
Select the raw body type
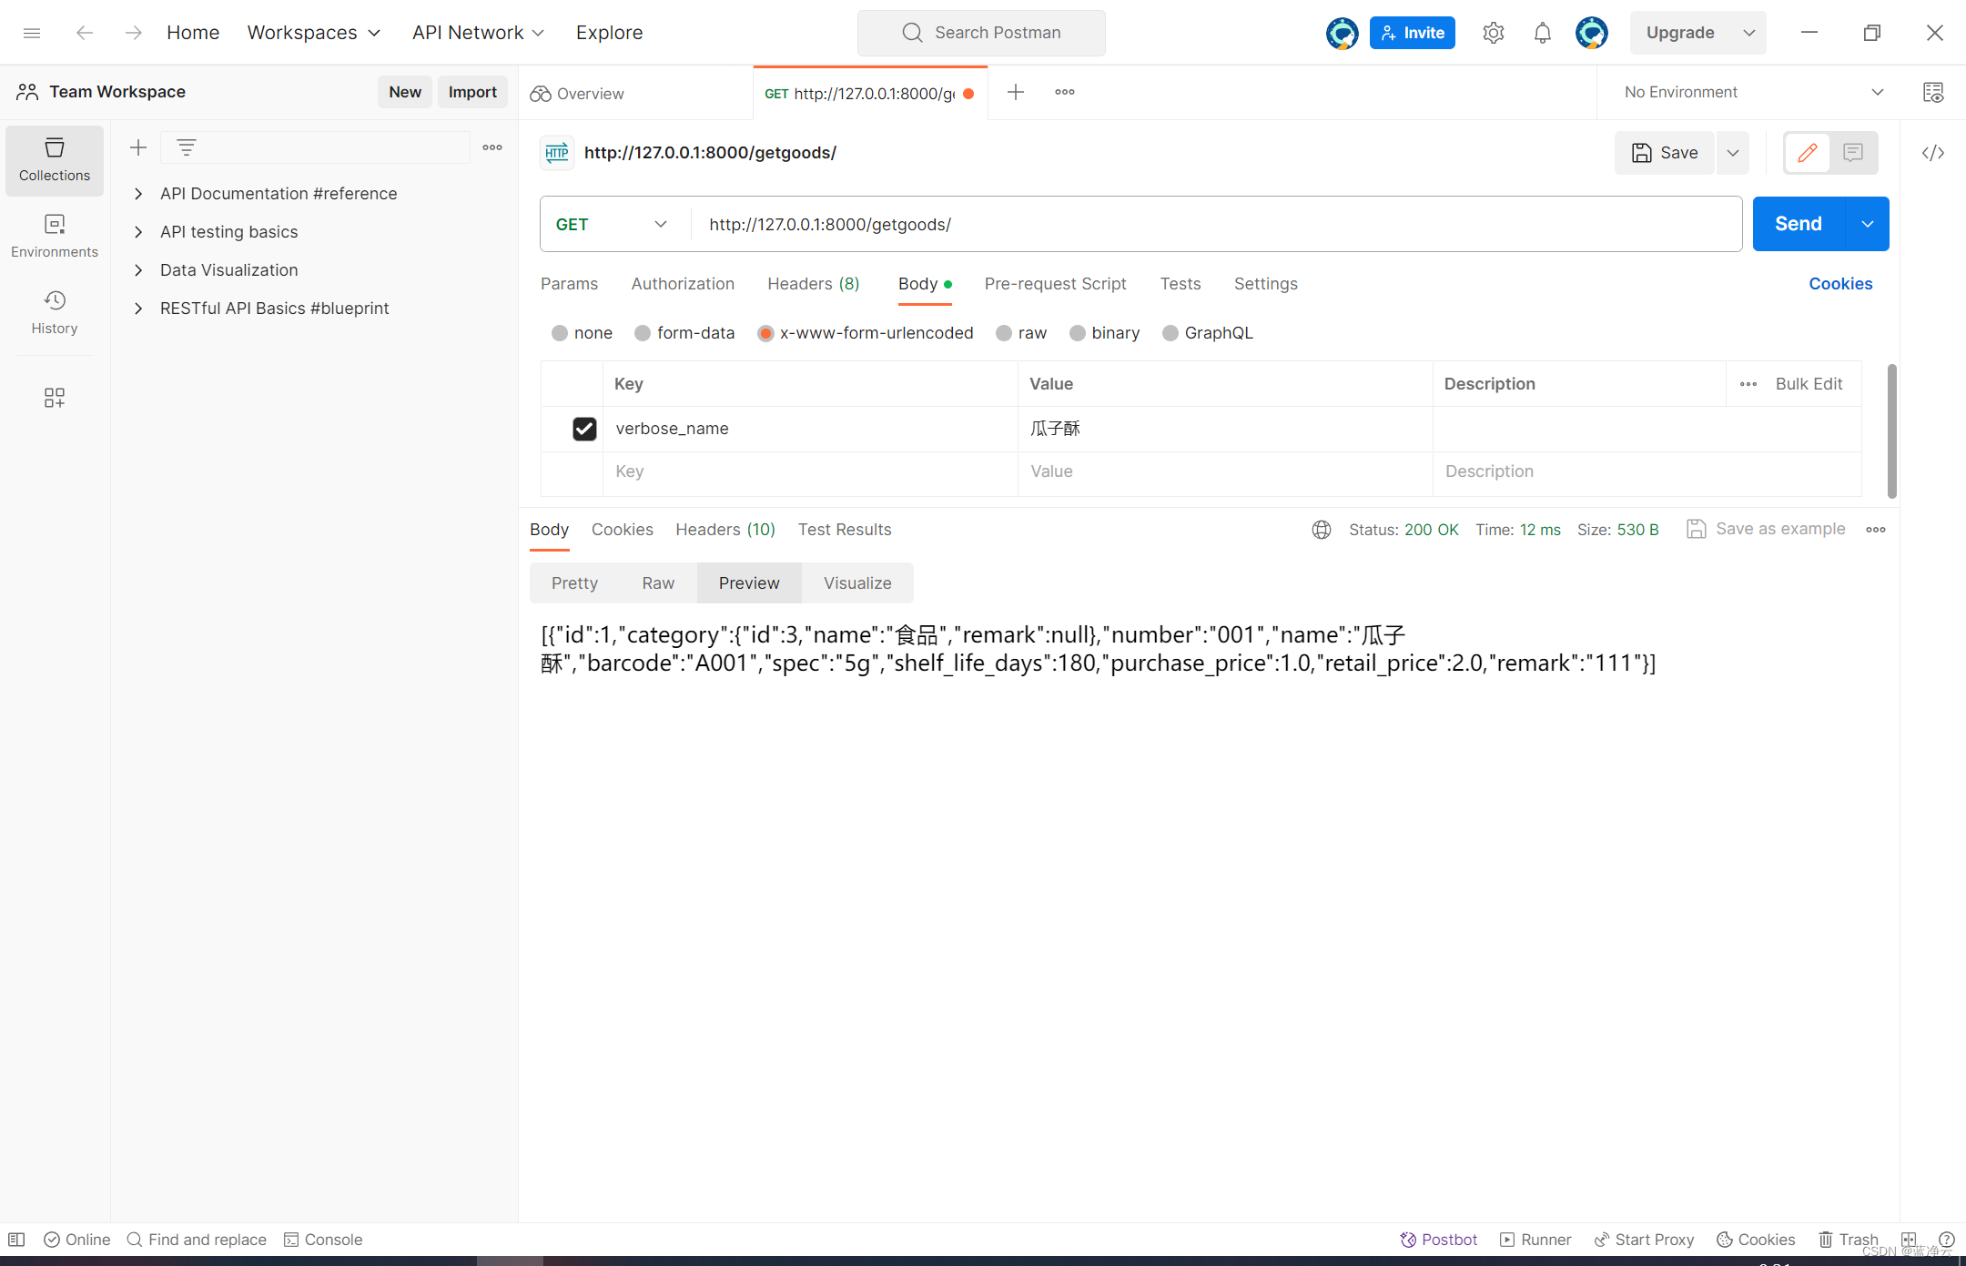click(1004, 333)
